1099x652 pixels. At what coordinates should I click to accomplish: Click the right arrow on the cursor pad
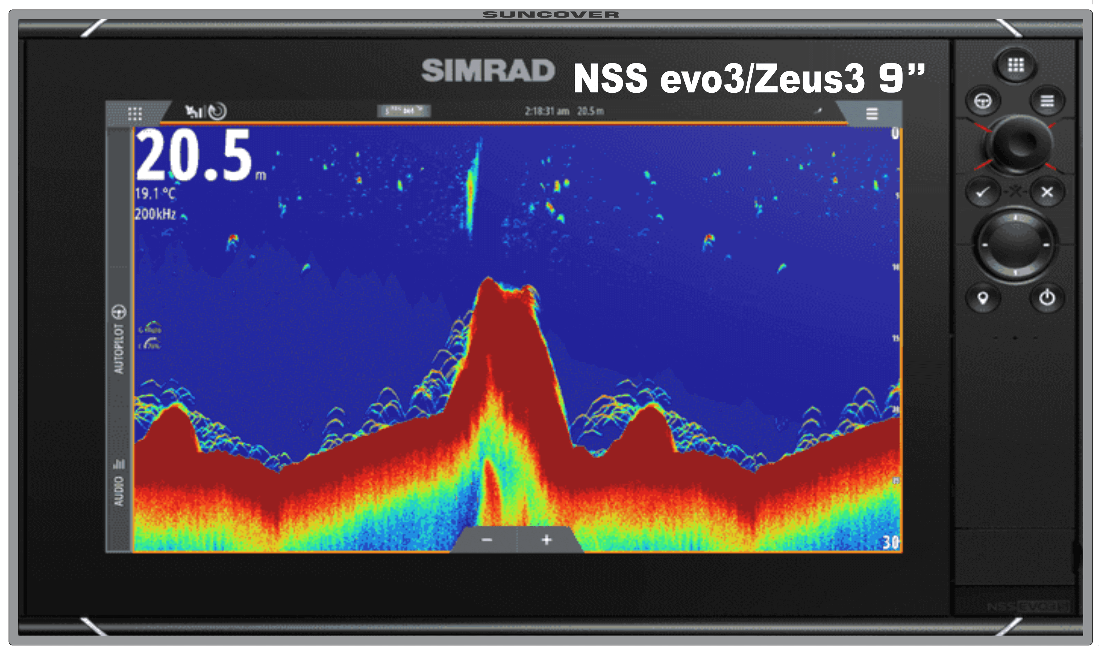[x=1046, y=245]
